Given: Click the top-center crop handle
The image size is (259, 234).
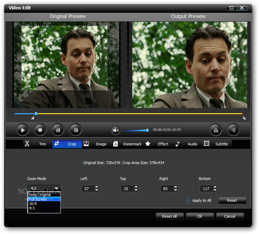Looking at the screenshot, I should [x=64, y=26].
